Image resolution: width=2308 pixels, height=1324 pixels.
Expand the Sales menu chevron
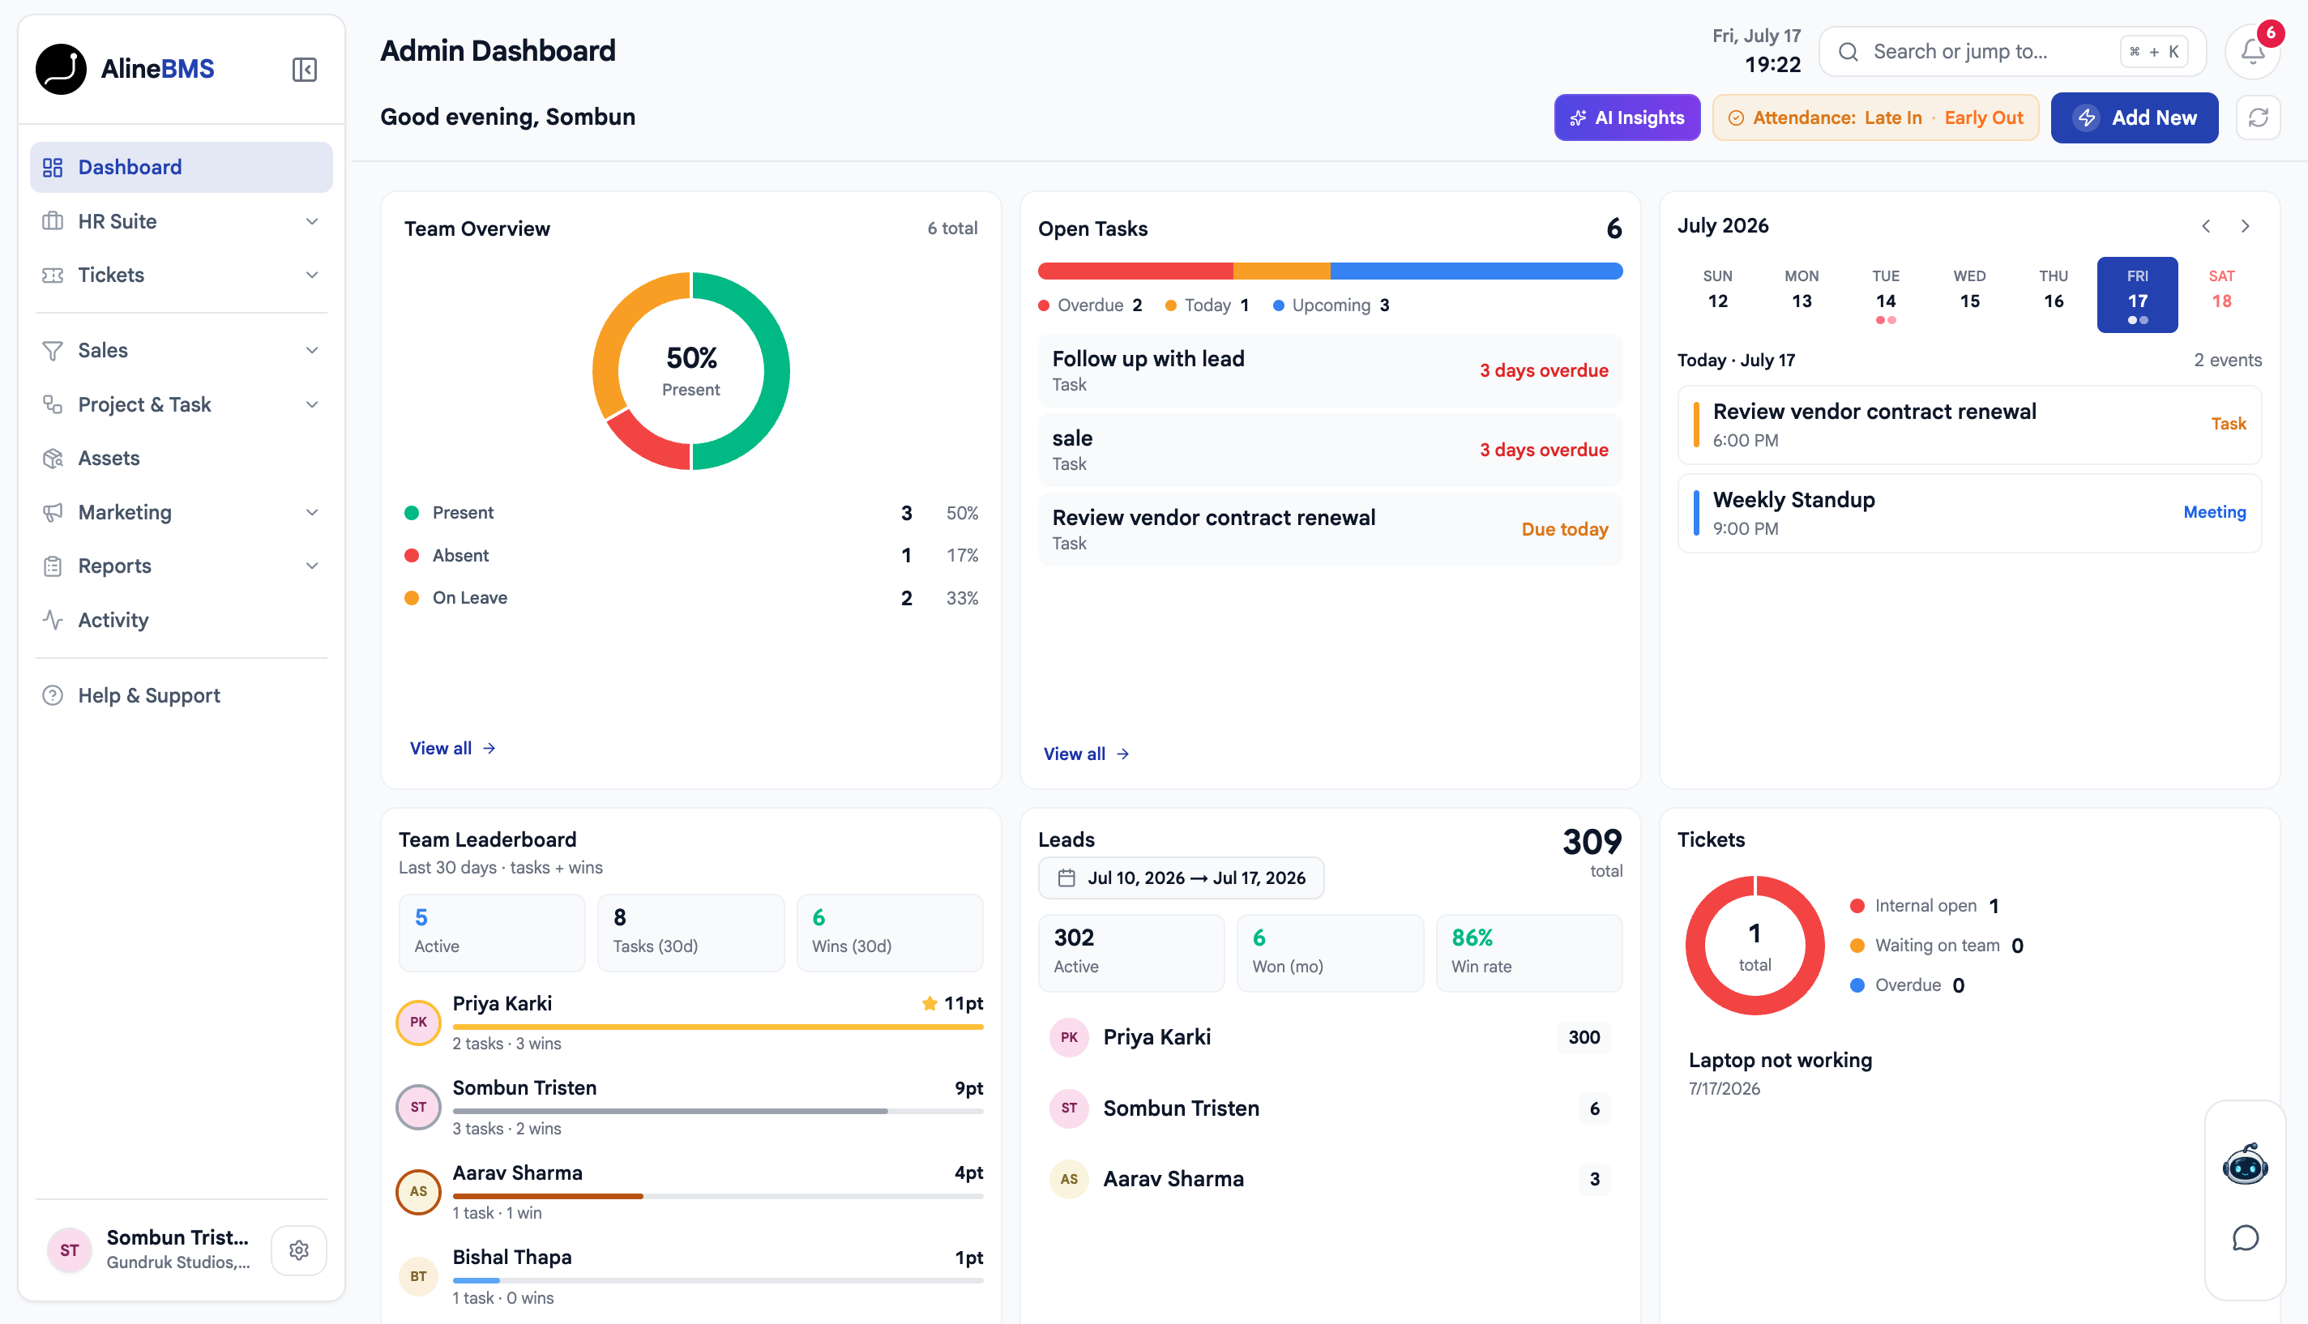point(312,351)
